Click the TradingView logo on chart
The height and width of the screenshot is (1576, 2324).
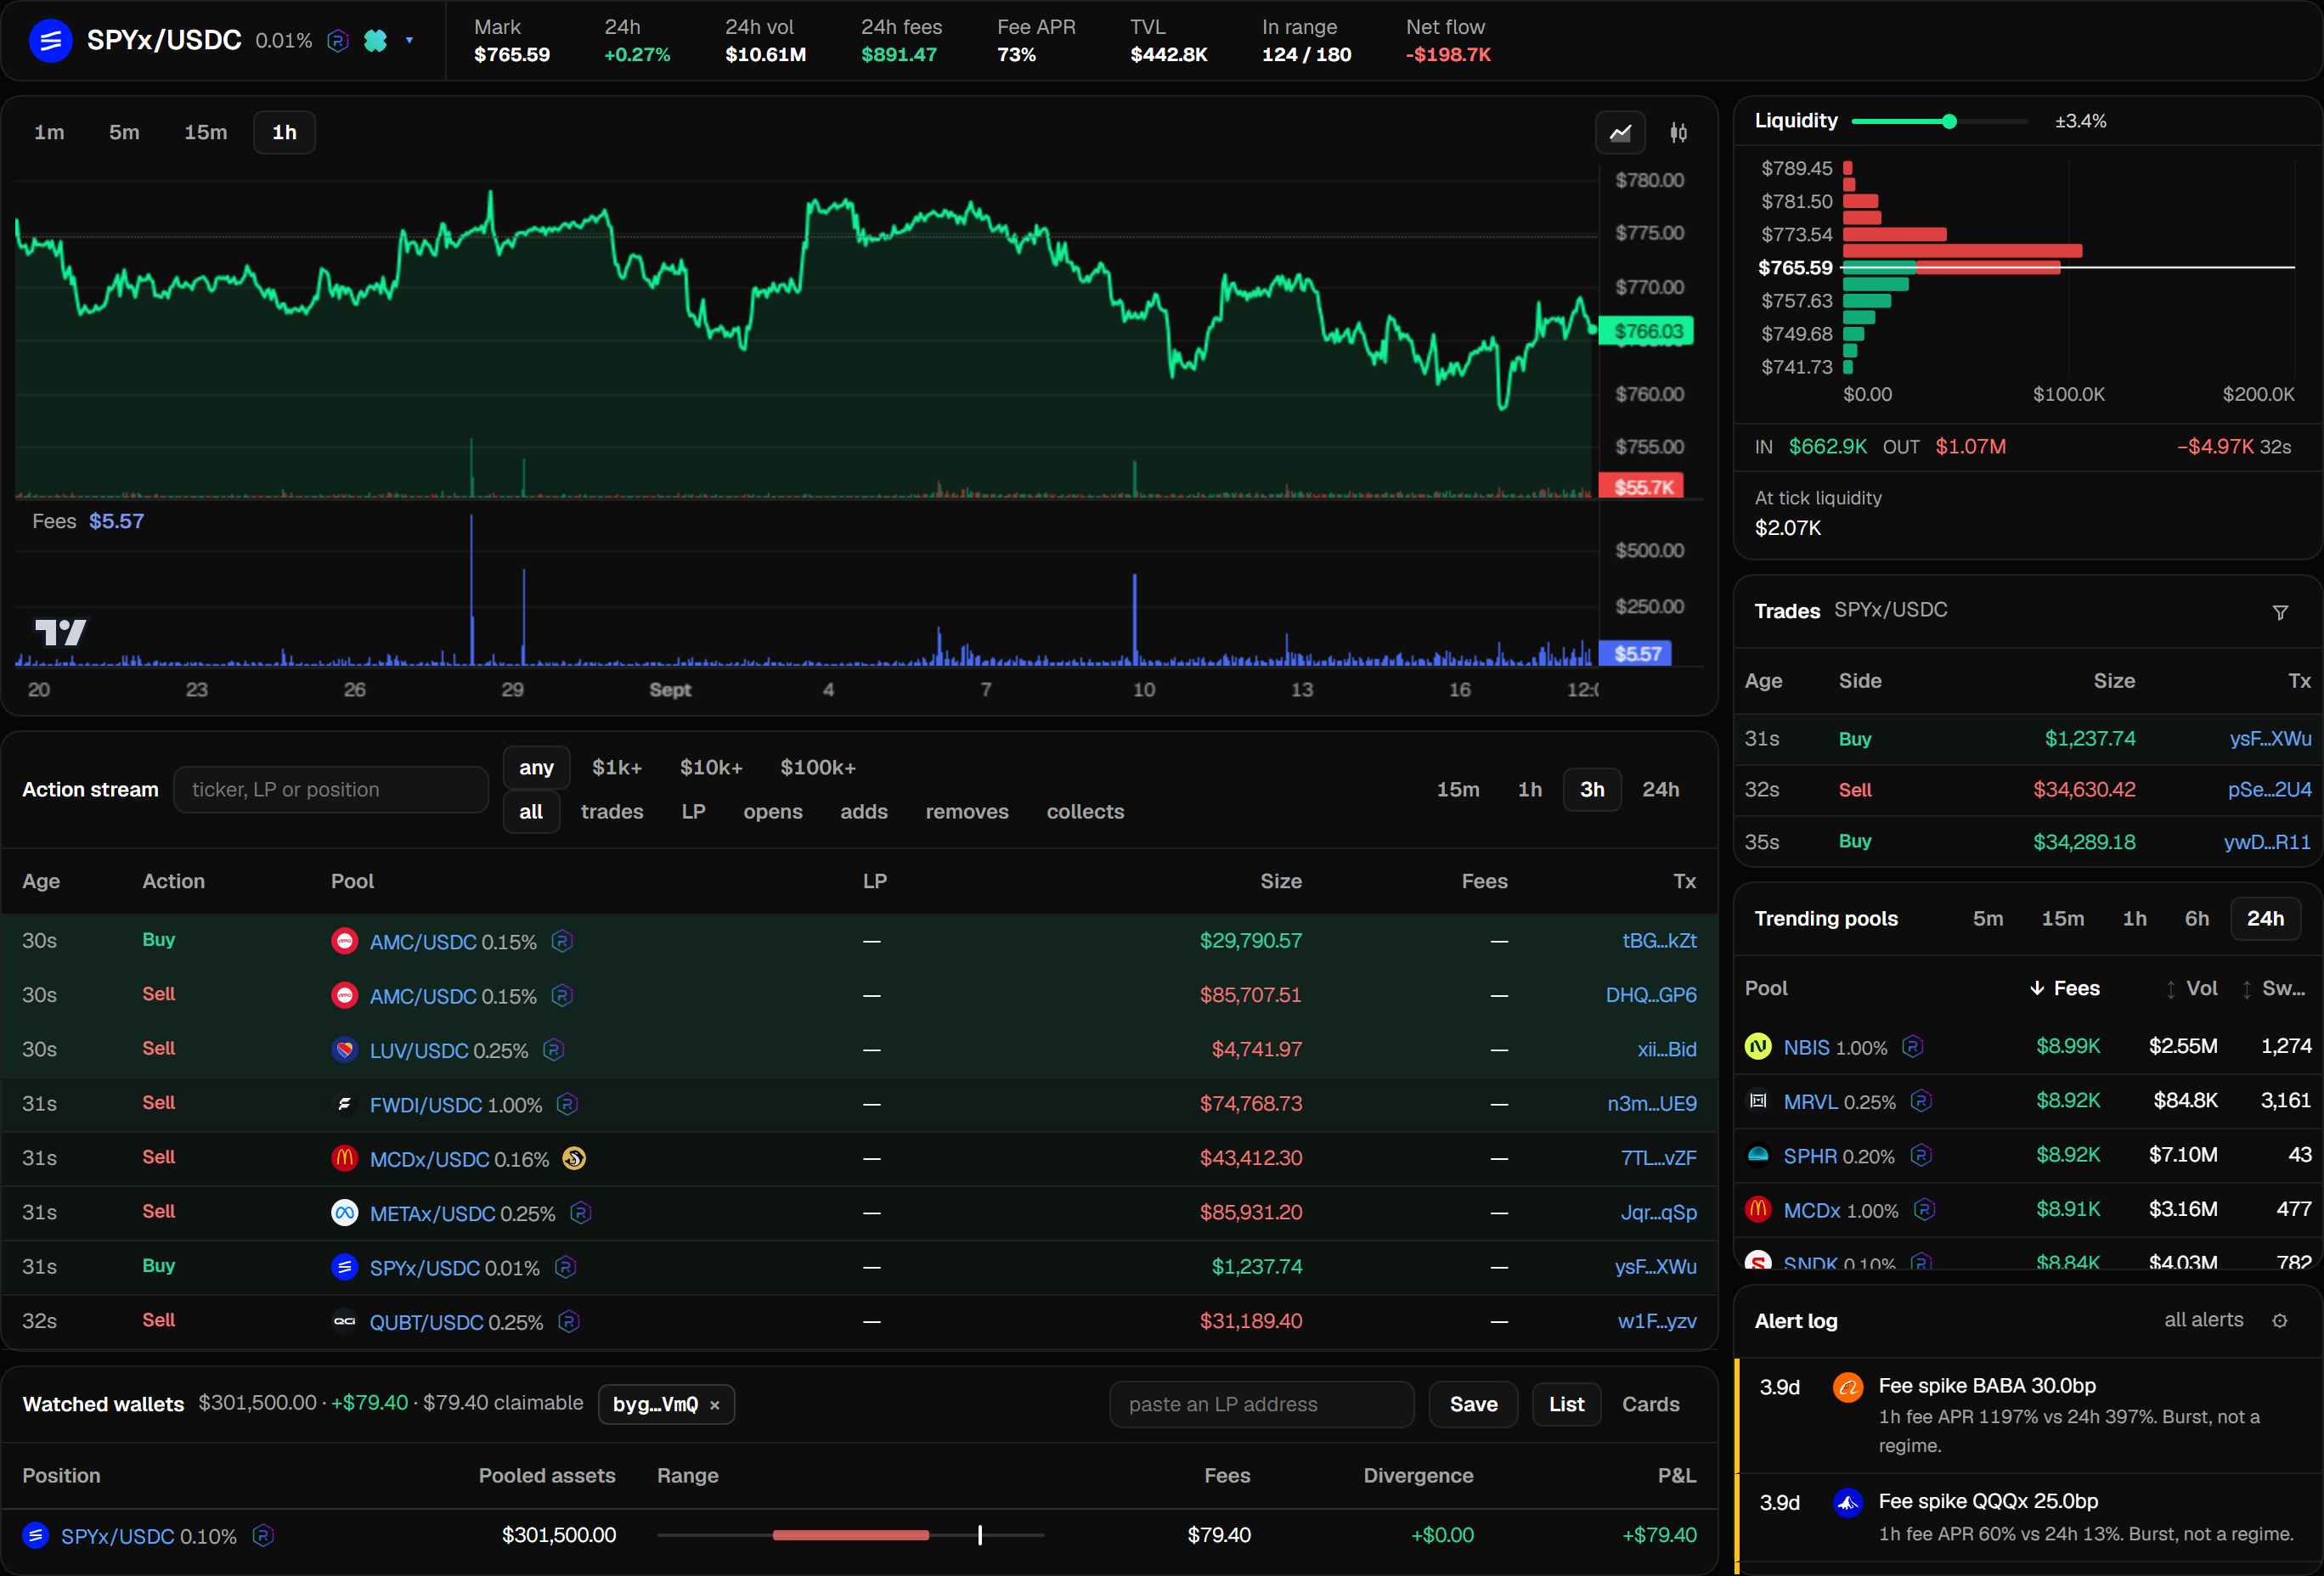61,632
